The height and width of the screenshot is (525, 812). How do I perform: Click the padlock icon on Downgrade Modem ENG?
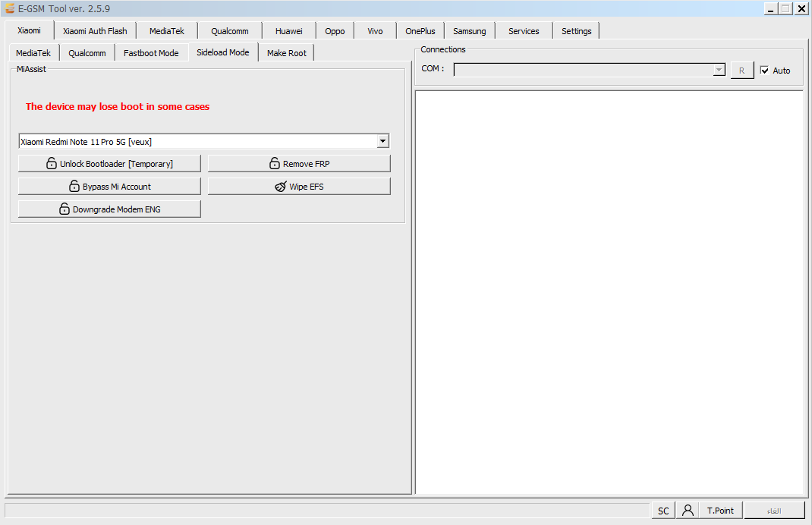[x=65, y=209]
